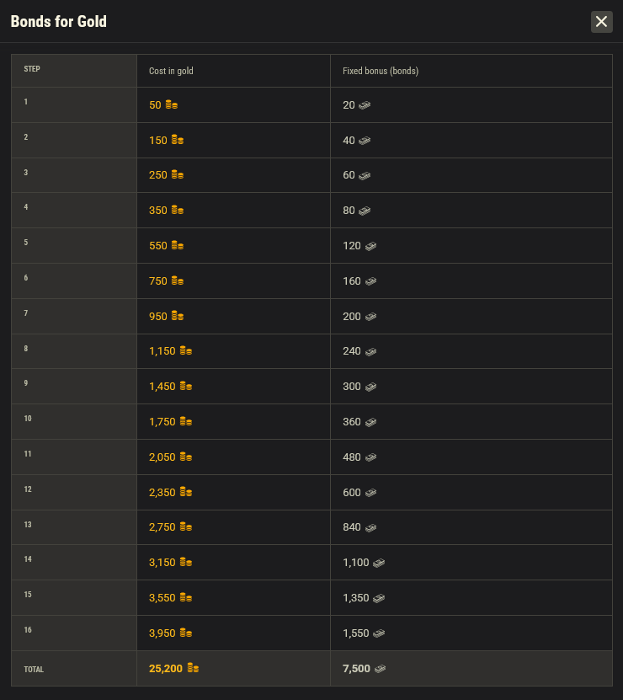Click the bonds icon next to 1,550

tap(380, 633)
